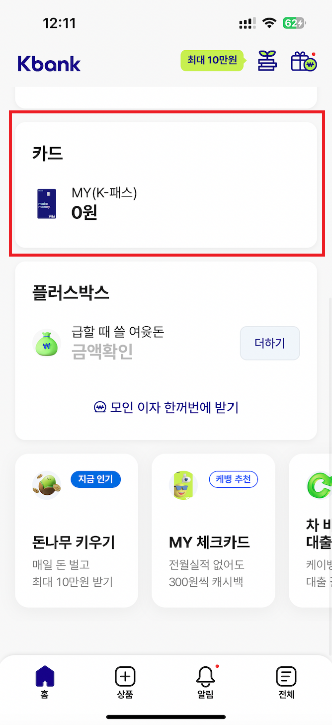Open the gift box rewards icon

pyautogui.click(x=303, y=62)
